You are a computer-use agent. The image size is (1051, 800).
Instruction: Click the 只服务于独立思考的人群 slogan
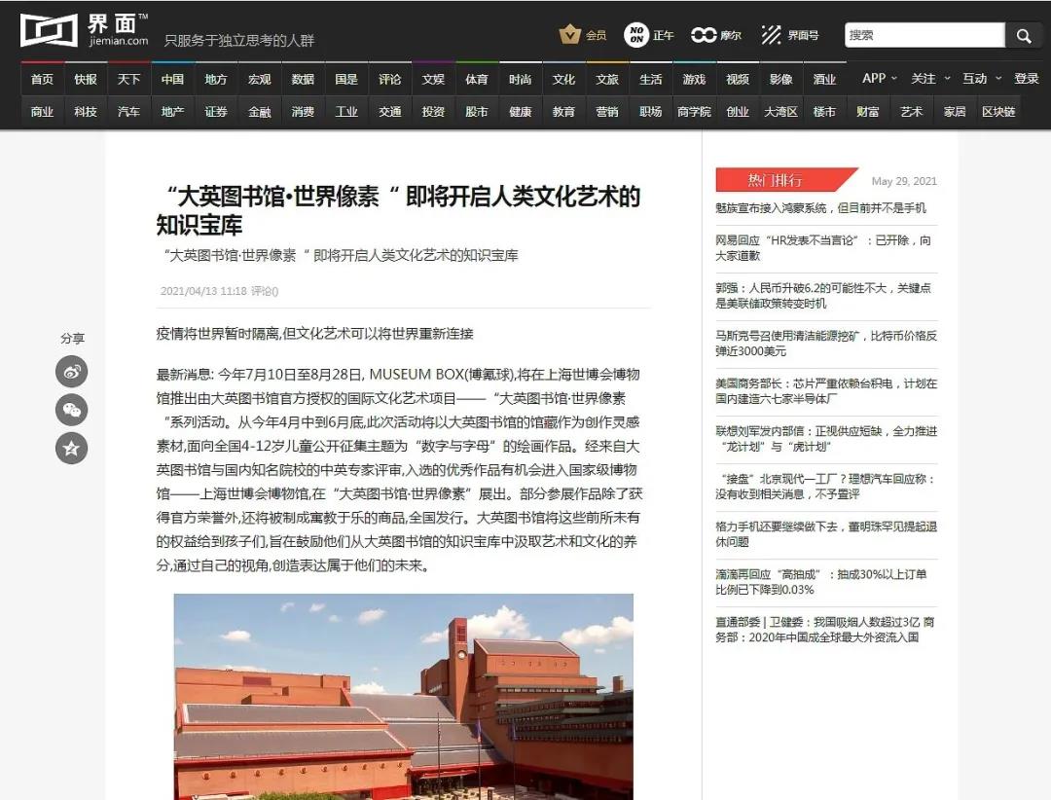(x=239, y=40)
